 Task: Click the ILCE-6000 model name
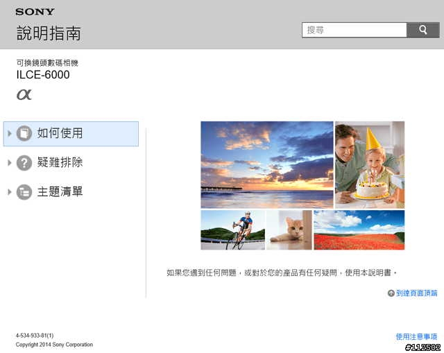[43, 75]
